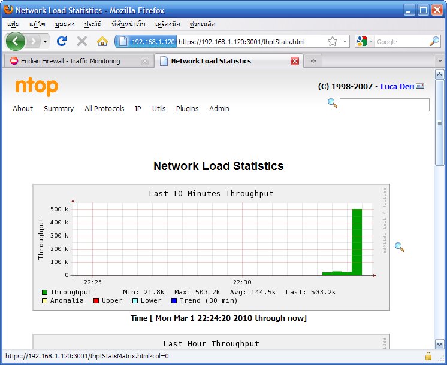This screenshot has height=365, width=447.
Task: Click the page scrollbar down arrow
Action: 440,344
